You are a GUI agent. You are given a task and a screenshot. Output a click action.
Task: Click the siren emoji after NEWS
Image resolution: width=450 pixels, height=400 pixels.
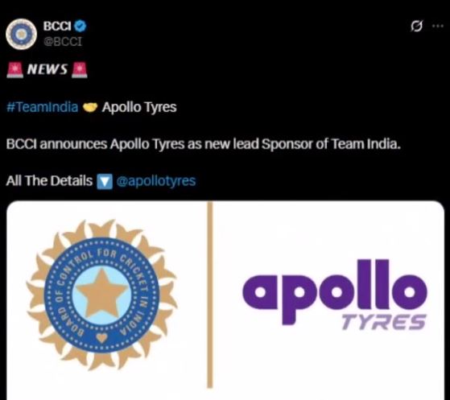pyautogui.click(x=80, y=70)
